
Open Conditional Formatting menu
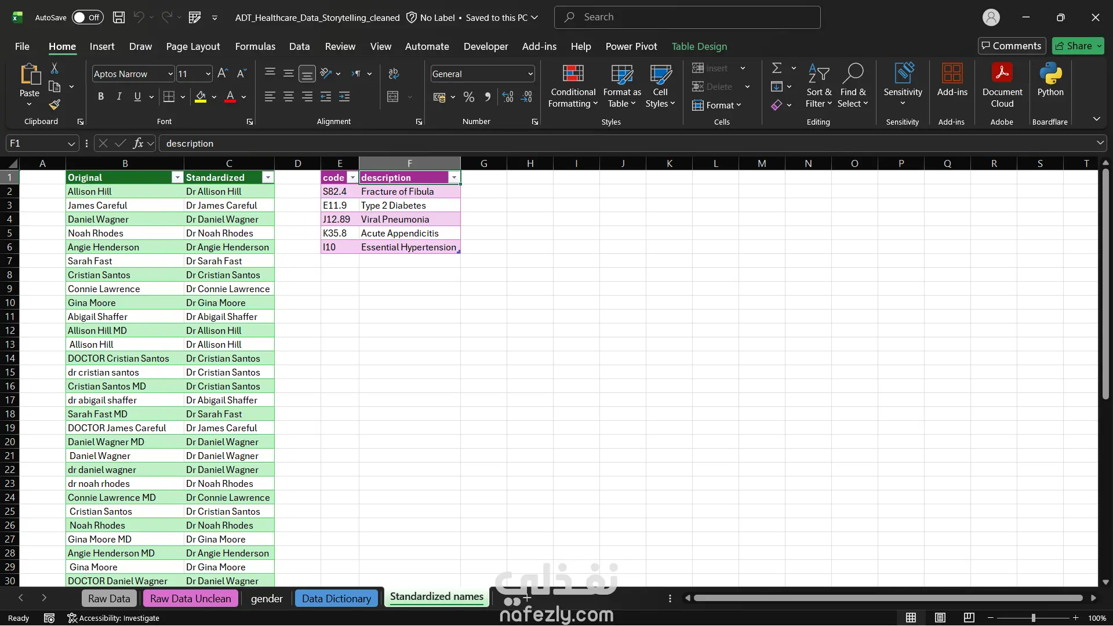[x=573, y=86]
